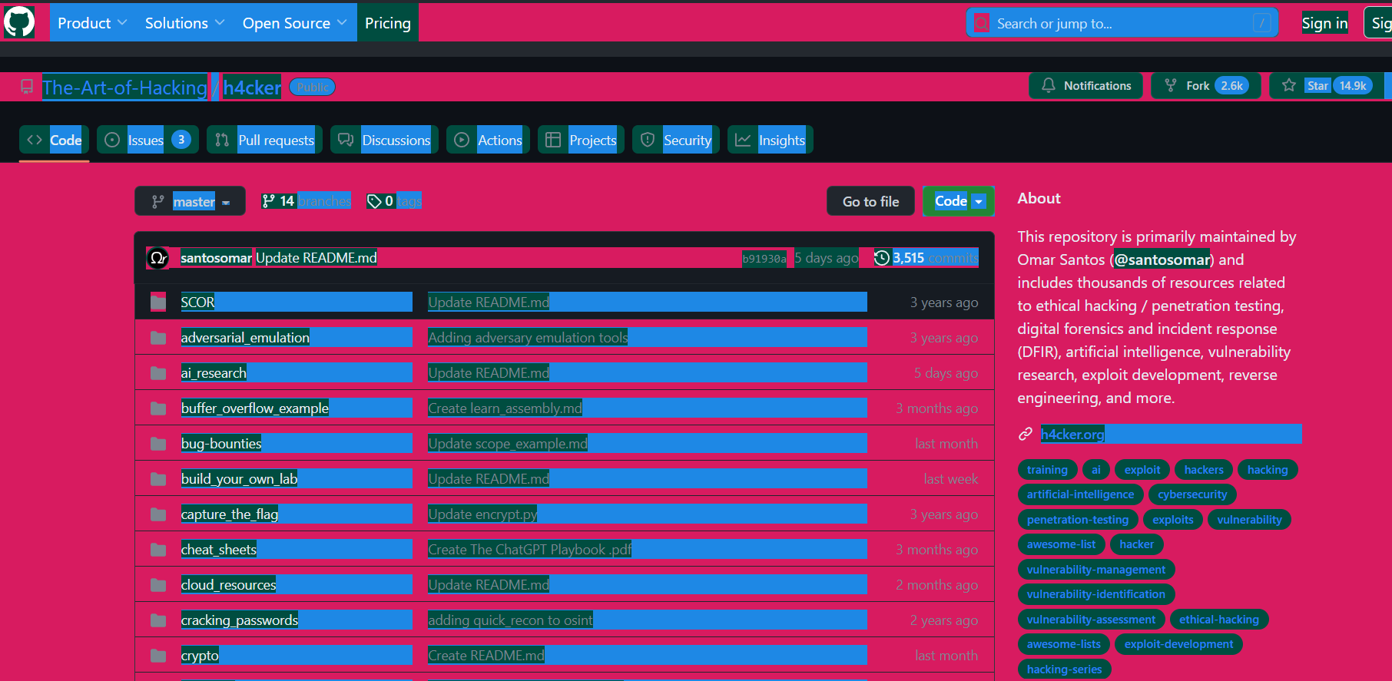Viewport: 1392px width, 681px height.
Task: Switch to the Pull requests tab
Action: click(x=264, y=140)
